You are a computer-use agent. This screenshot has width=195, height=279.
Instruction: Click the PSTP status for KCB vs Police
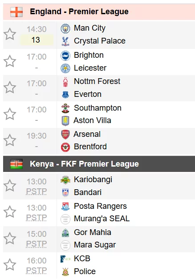tap(37, 271)
